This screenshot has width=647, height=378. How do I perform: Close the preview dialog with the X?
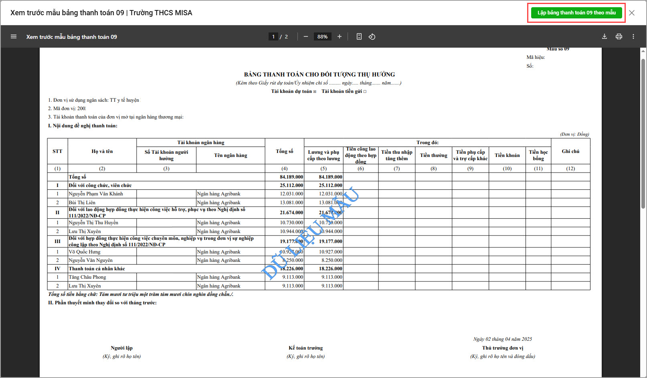coord(632,13)
